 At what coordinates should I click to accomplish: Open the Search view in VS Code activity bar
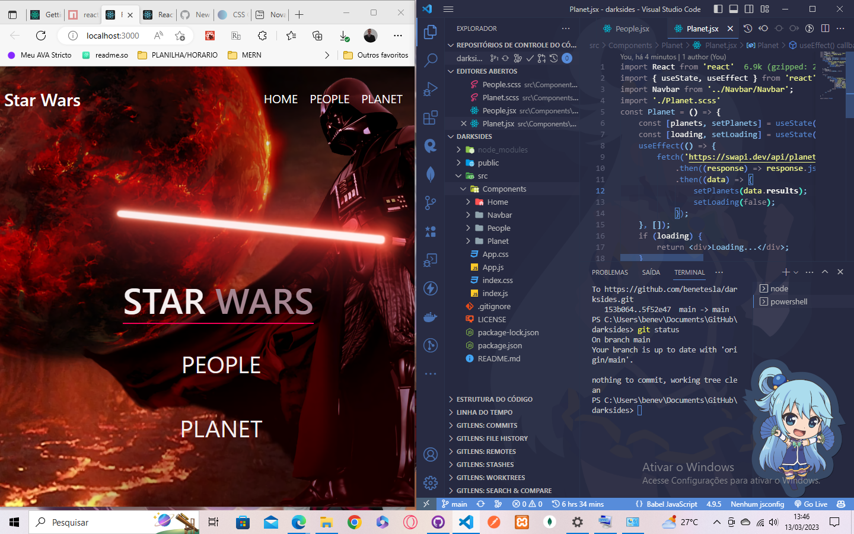(431, 60)
